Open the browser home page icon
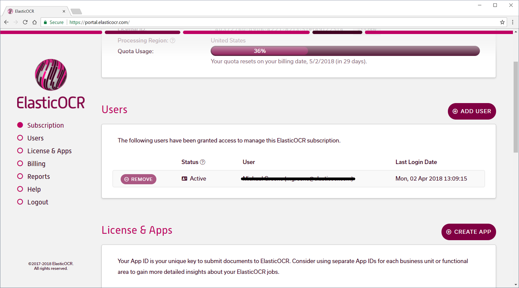519x288 pixels. (34, 22)
